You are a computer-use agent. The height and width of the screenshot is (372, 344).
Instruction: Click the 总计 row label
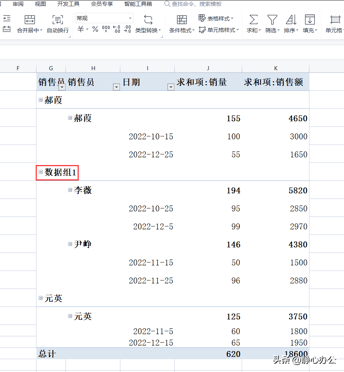[47, 354]
